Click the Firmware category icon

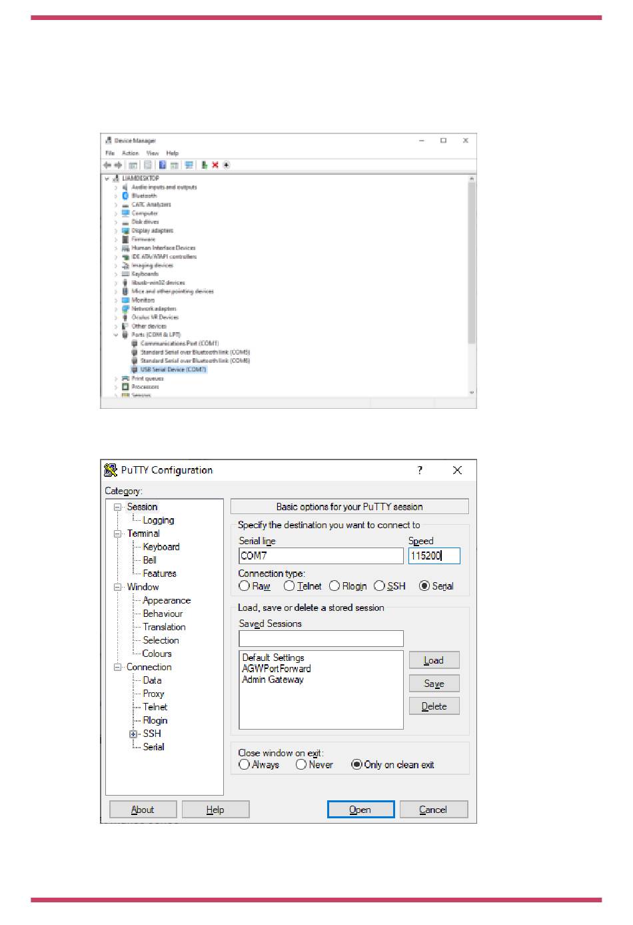(x=125, y=239)
